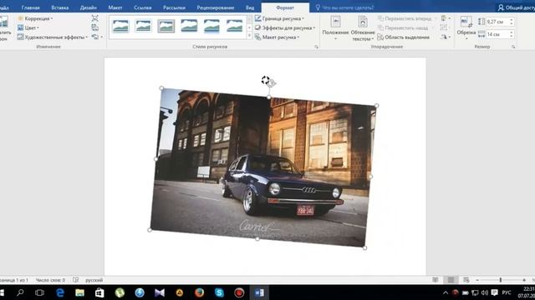This screenshot has height=300, width=535.
Task: Click the Обрезка crop tool
Action: tap(466, 28)
